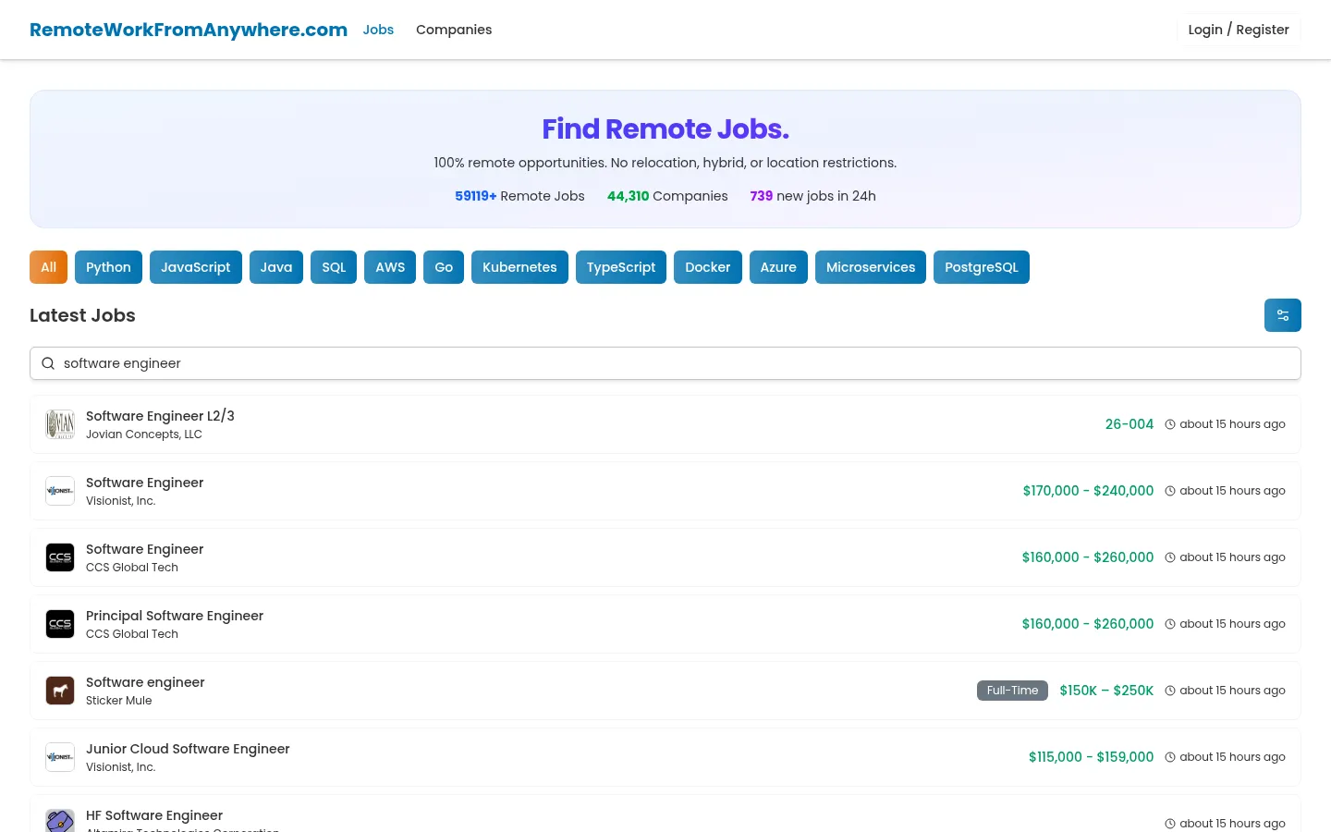Click Visionist logo beside Junior Cloud Software Engineer
Screen dimensions: 1331x832
tap(60, 757)
